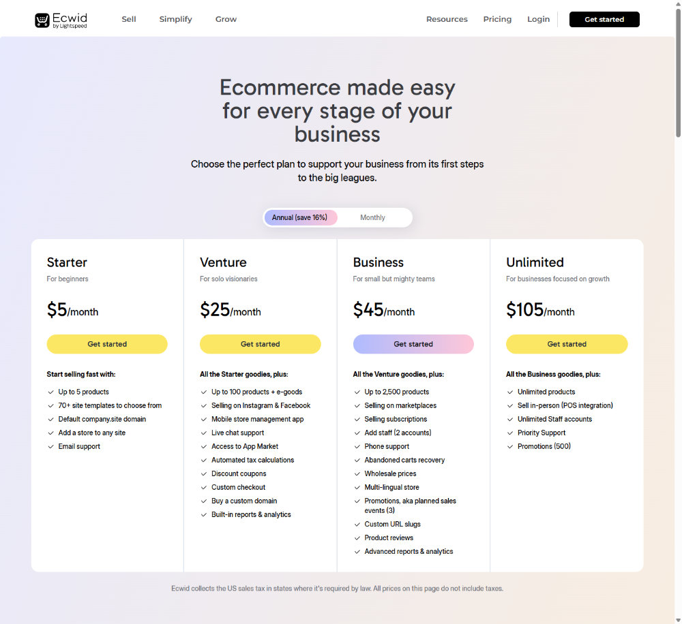Screen dimensions: 682x624
Task: Click checkmark beside Selling subscriptions
Action: click(357, 420)
